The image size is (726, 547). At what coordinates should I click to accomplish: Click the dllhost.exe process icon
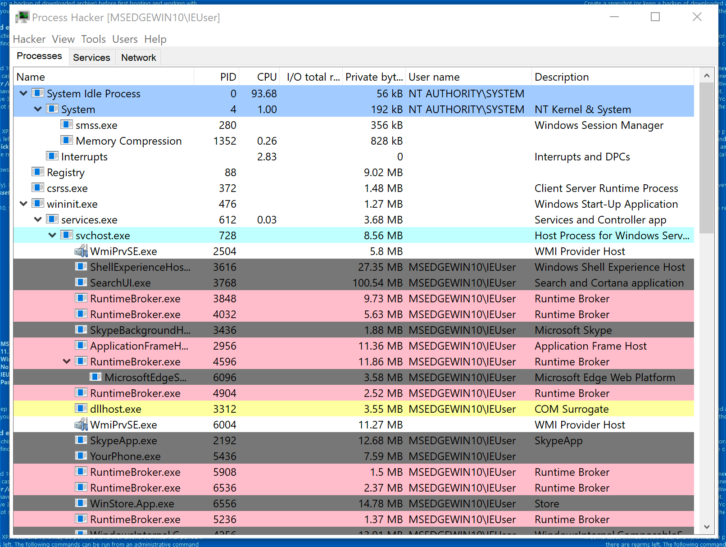pyautogui.click(x=81, y=408)
